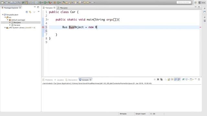
Task: Click the Last Edit Location icon in toolbar
Action: tap(84, 2)
